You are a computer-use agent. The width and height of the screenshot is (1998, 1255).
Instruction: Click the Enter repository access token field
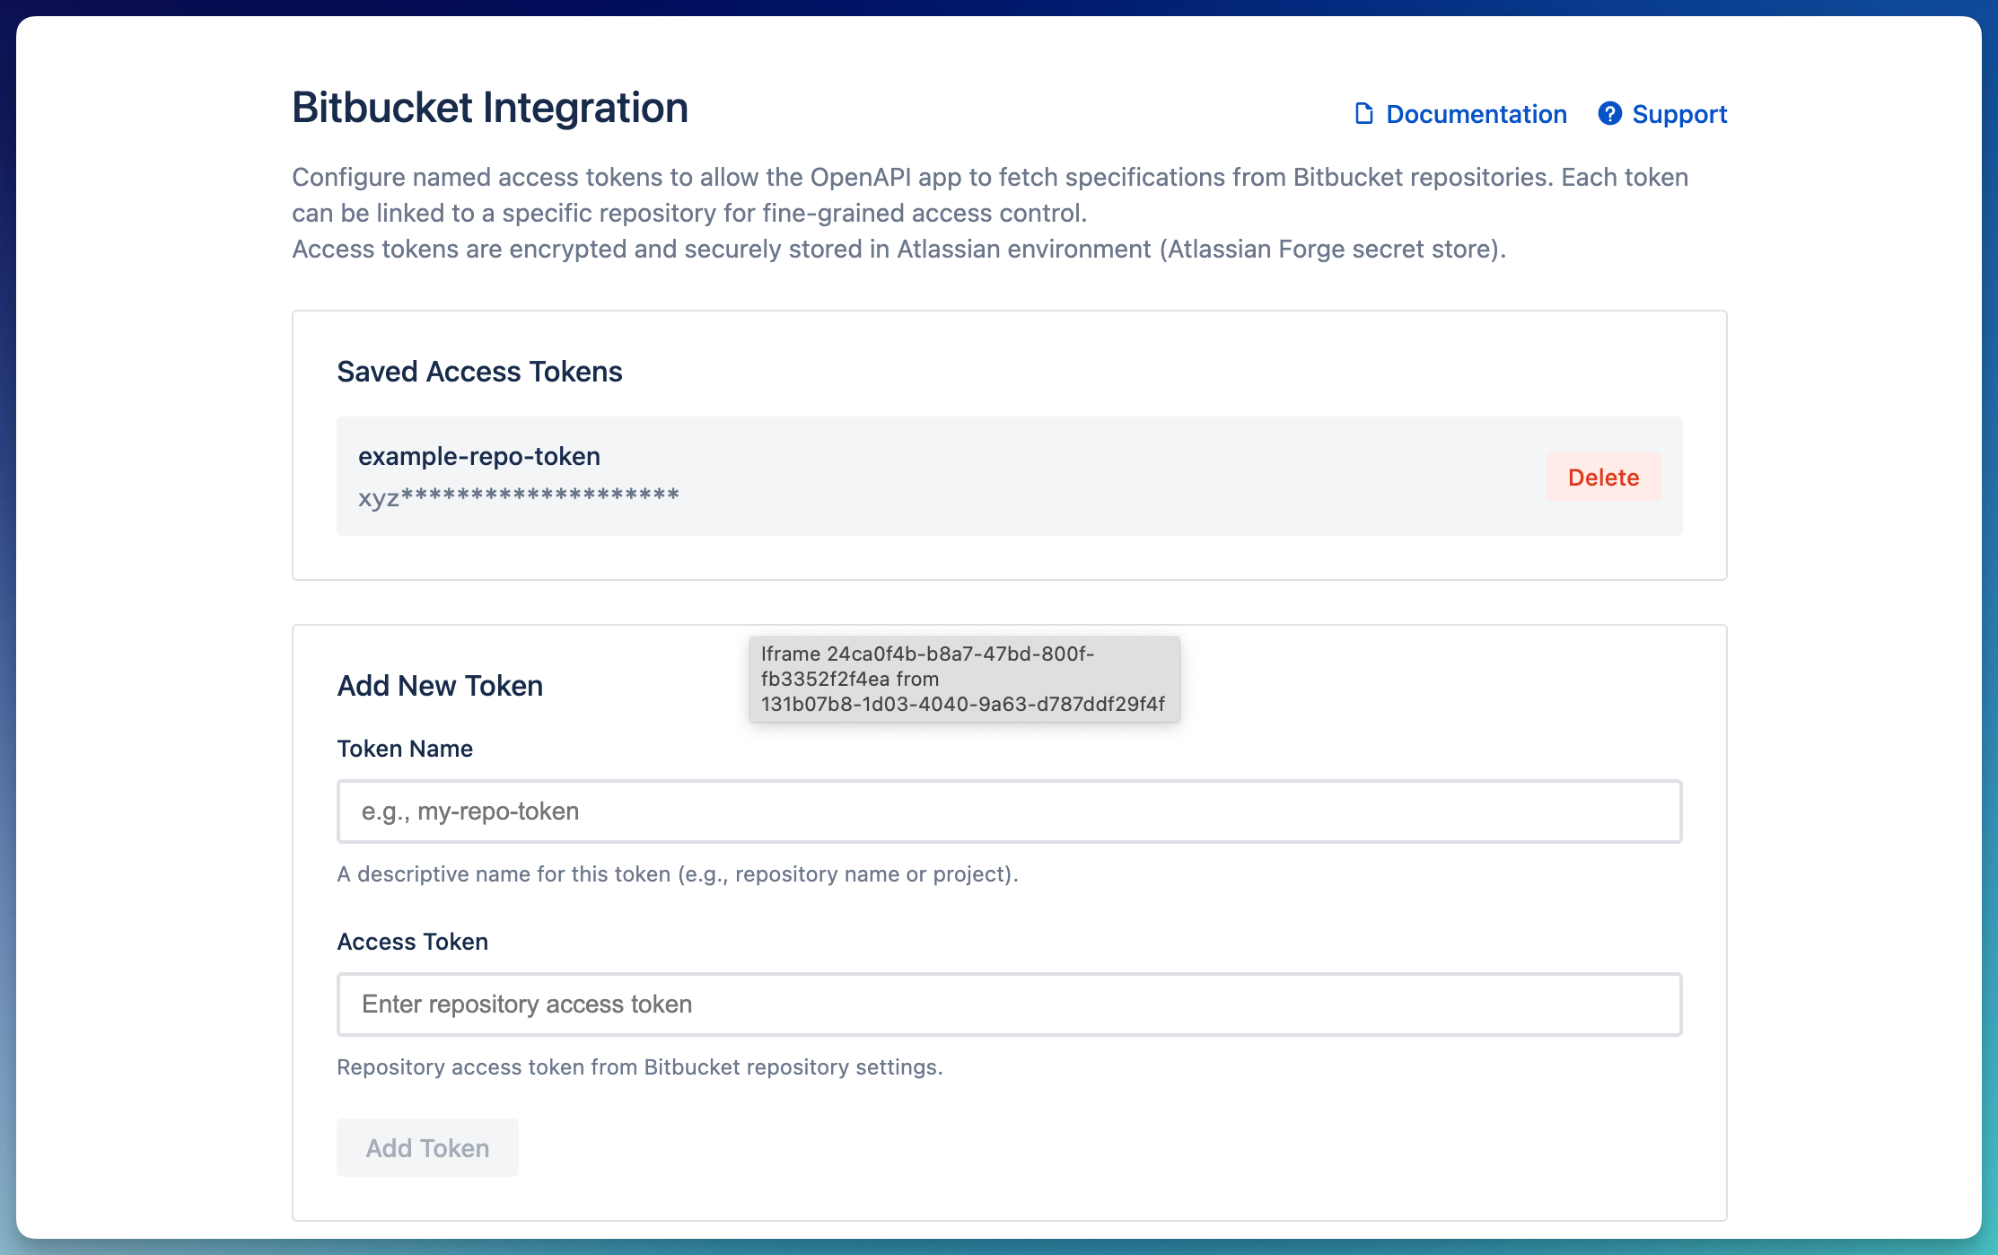[1009, 1005]
